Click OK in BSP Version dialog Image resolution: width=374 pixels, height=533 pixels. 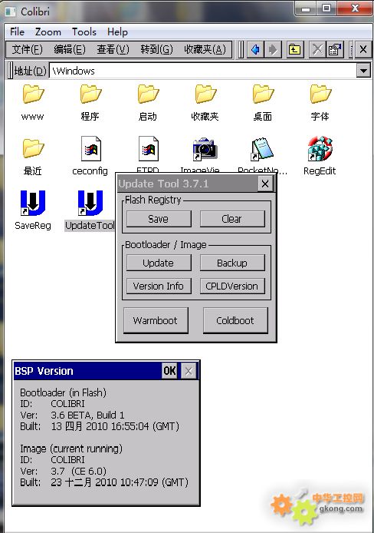pos(169,370)
